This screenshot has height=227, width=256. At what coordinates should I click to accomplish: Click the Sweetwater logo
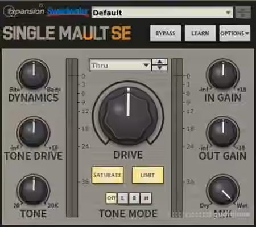point(68,11)
